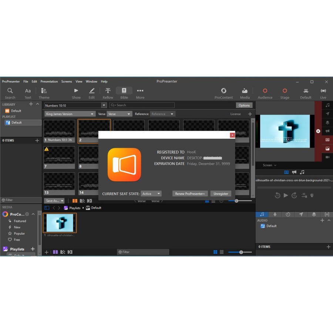Open the Default looks icon
333x333 pixels.
(306, 94)
